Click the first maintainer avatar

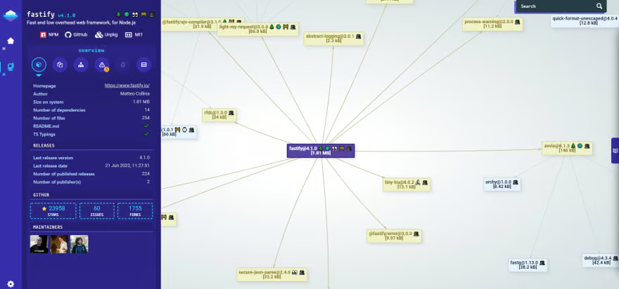tap(39, 244)
